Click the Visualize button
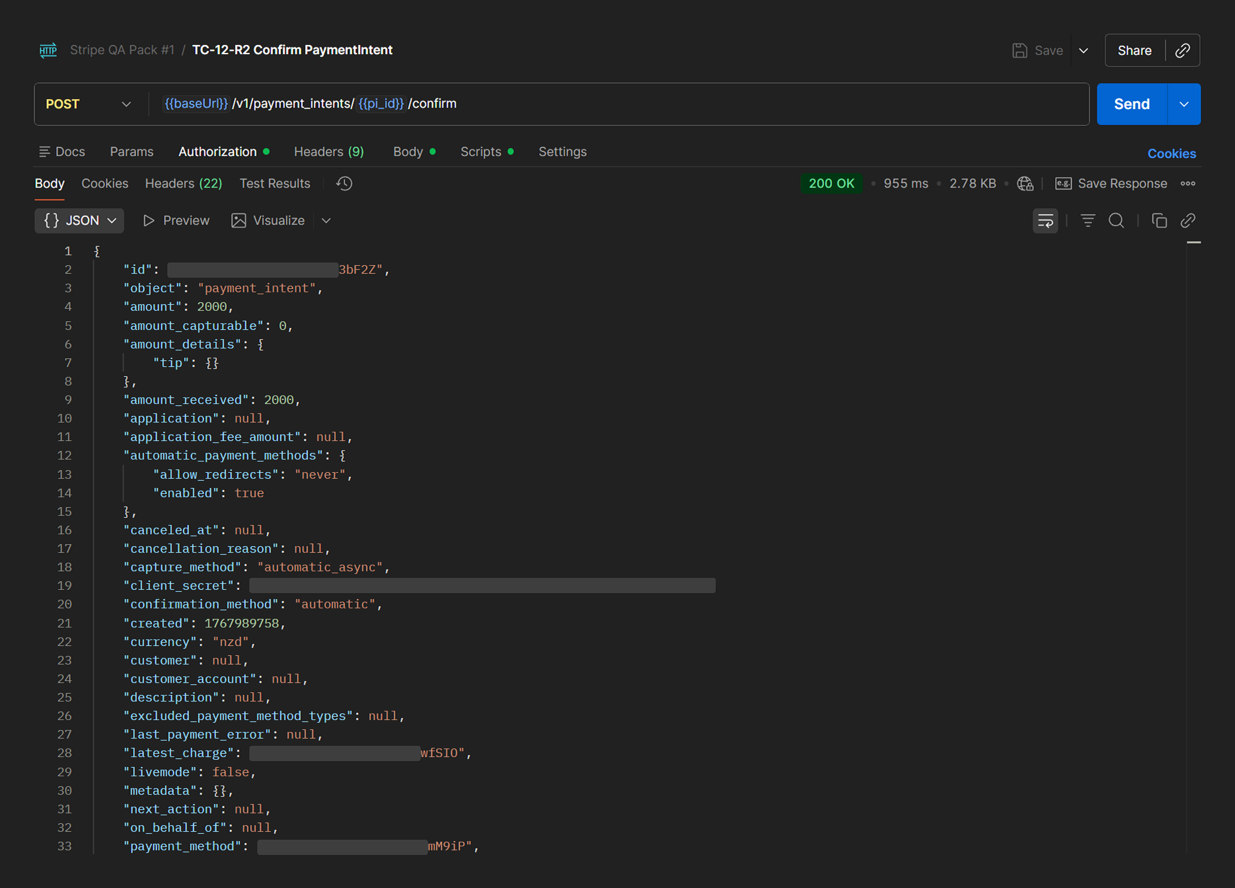The image size is (1235, 888). click(268, 220)
